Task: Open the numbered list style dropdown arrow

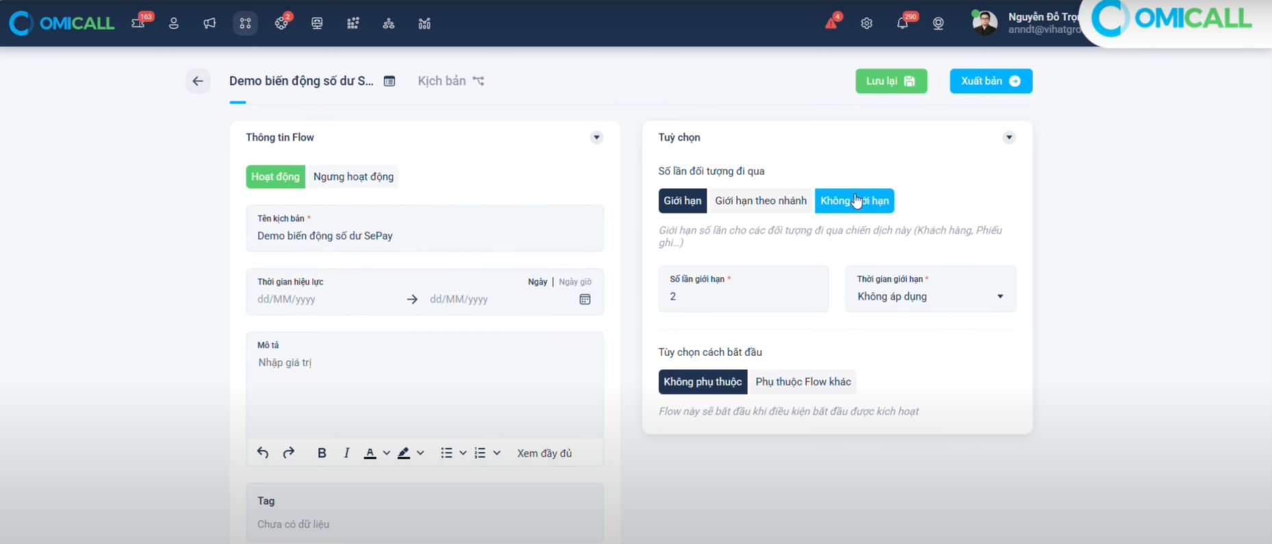Action: 497,453
